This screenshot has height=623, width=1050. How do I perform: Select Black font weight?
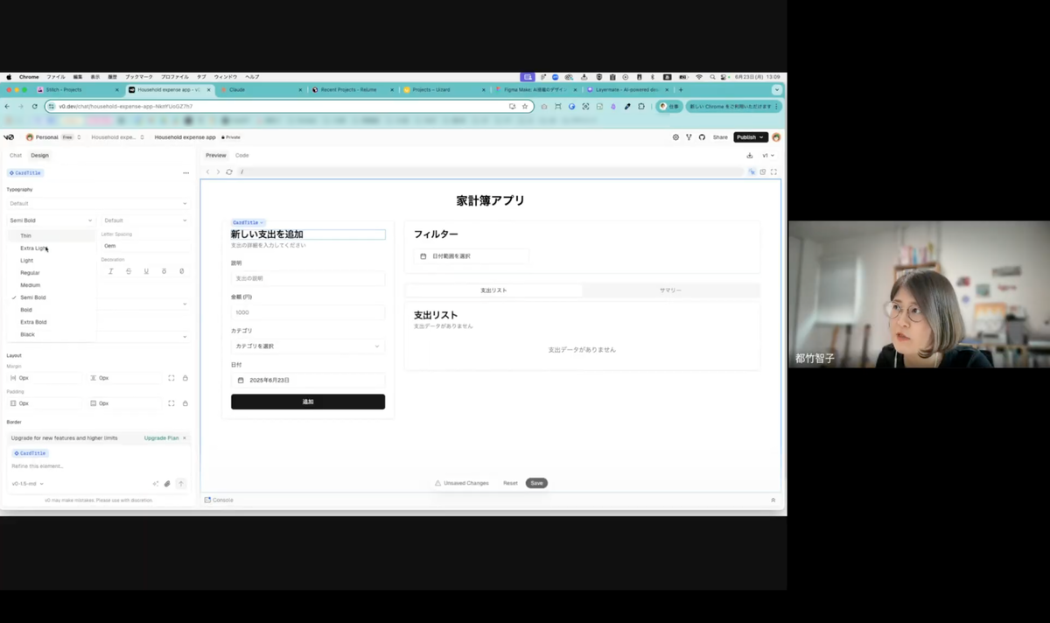pyautogui.click(x=52, y=334)
